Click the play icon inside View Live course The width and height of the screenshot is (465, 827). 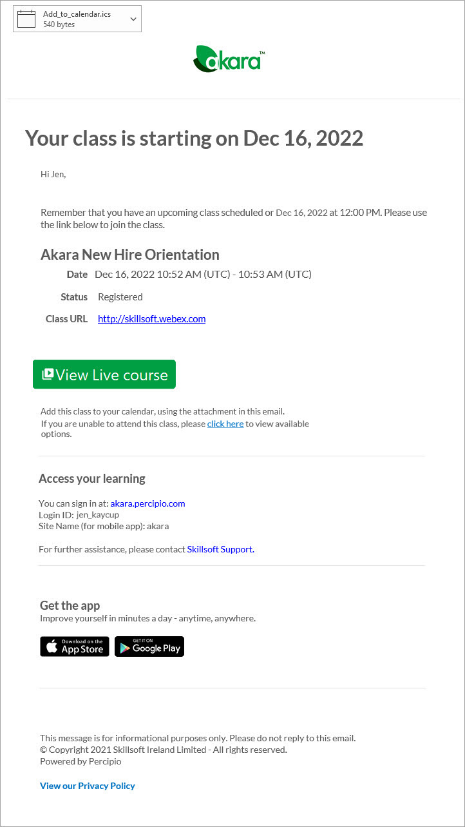[x=48, y=375]
